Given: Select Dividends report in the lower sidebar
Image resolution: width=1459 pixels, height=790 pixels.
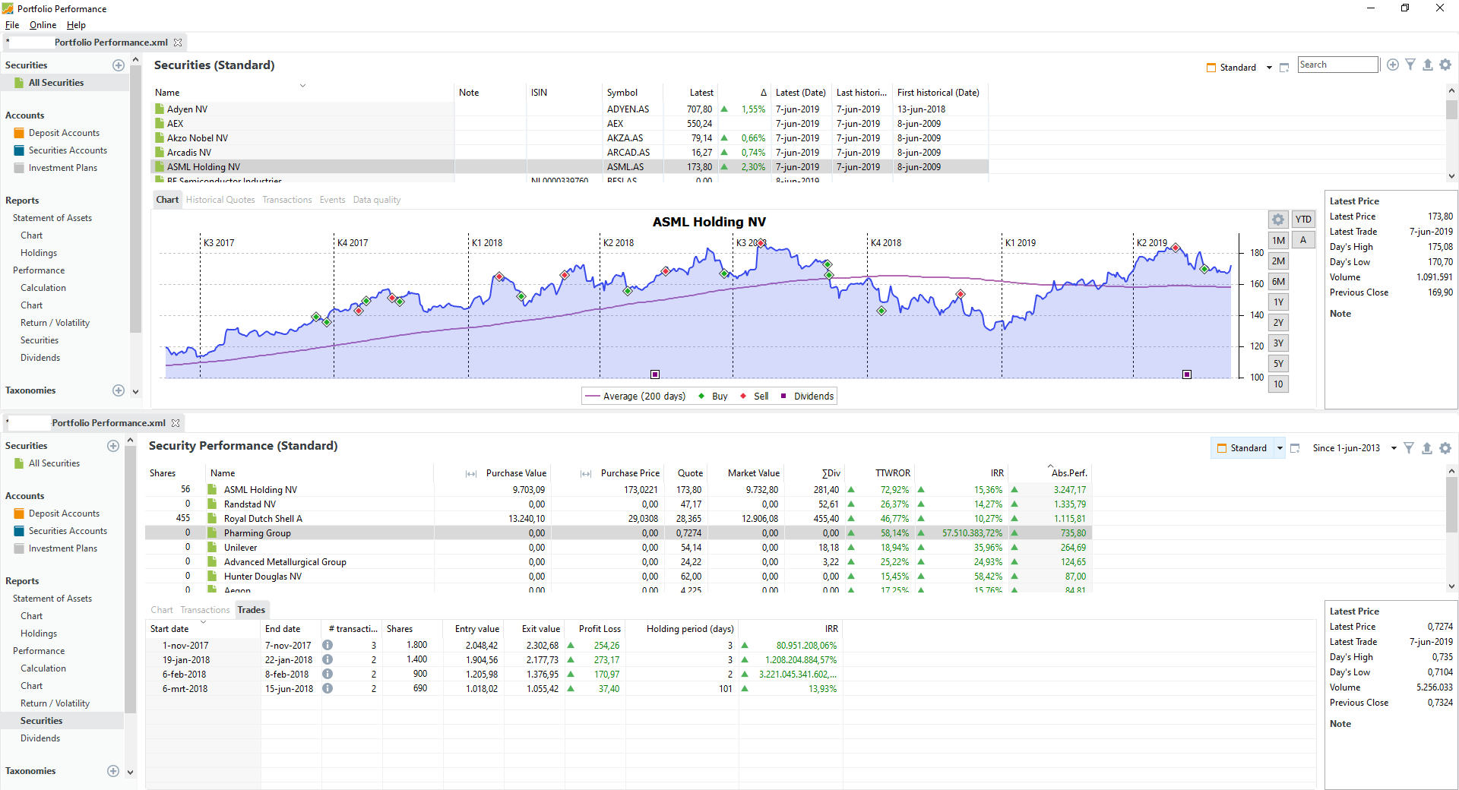Looking at the screenshot, I should (40, 738).
